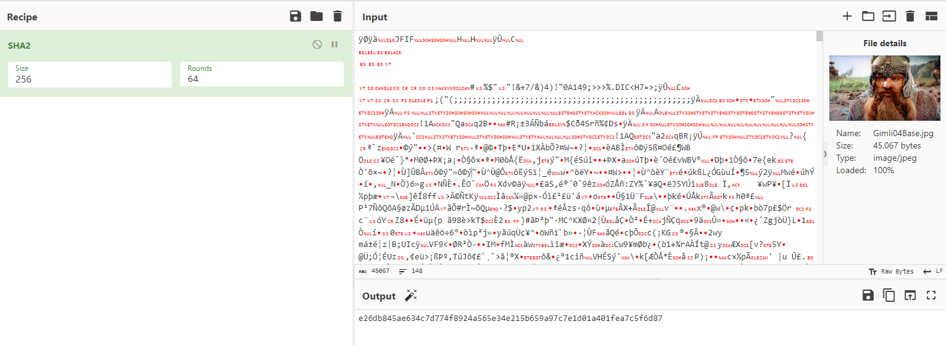The height and width of the screenshot is (345, 946).
Task: Click the Name: Gimli04Base.jpg file detail
Action: (884, 133)
